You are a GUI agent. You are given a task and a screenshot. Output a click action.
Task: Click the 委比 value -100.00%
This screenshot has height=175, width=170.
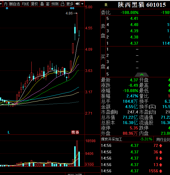[x=130, y=12]
